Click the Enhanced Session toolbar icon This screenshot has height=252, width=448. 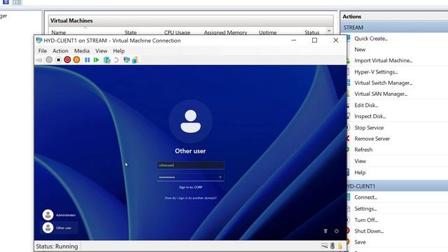pos(126,59)
